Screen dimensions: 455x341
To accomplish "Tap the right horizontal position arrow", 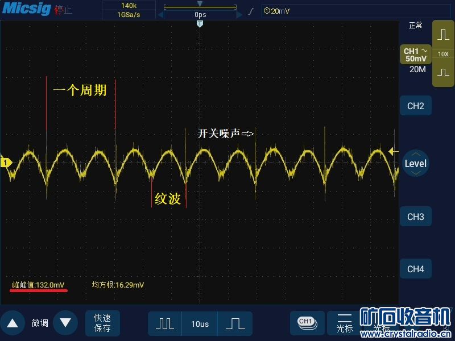I will pos(239,15).
